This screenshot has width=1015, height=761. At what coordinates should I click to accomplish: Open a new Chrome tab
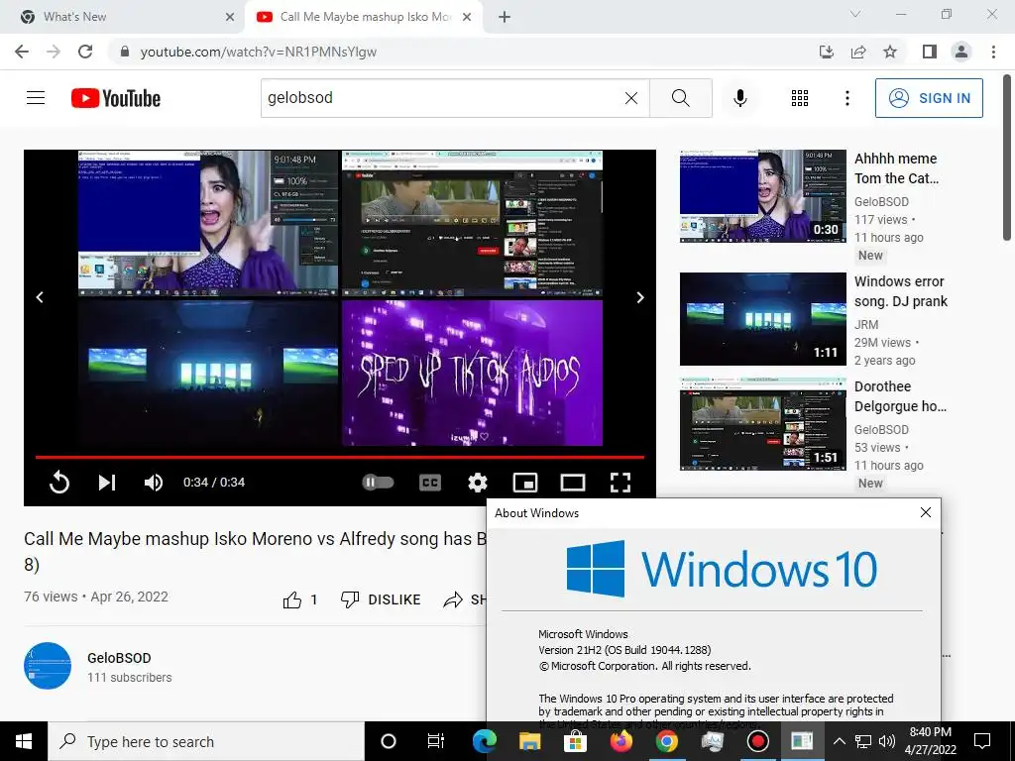point(505,17)
